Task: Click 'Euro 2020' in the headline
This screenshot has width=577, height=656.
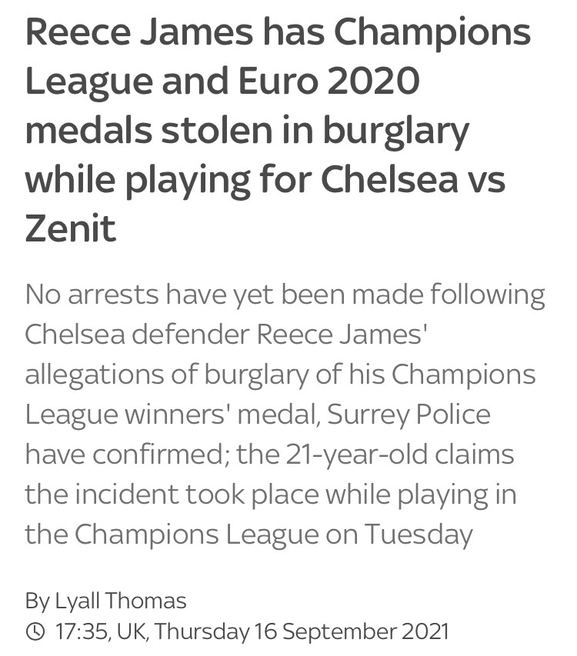Action: pos(329,82)
